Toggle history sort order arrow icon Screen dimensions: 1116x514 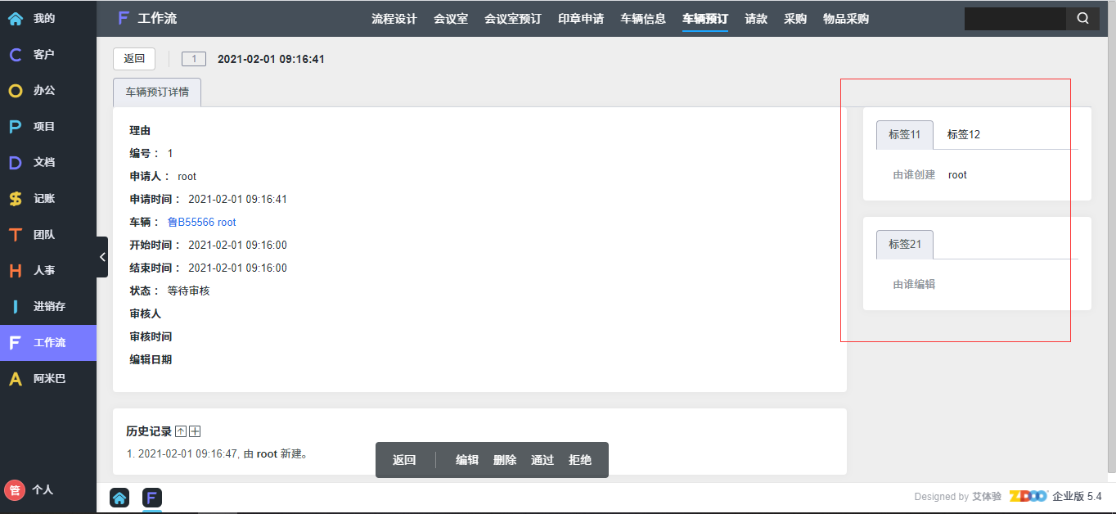point(181,432)
